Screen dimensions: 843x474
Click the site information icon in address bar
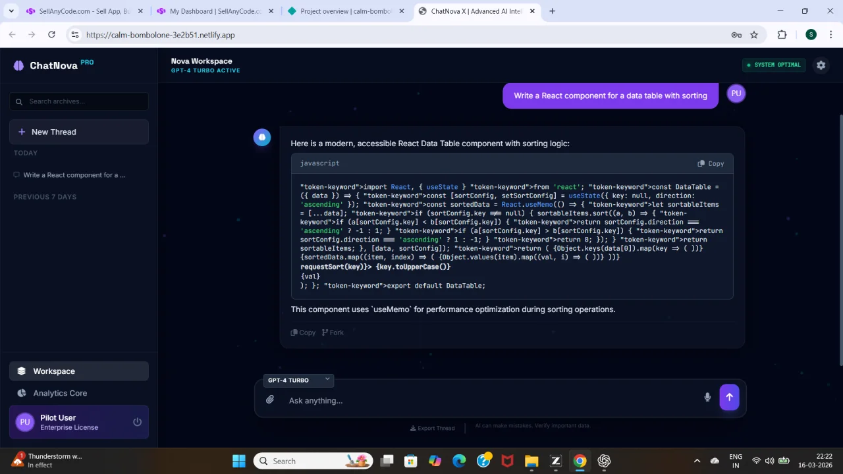click(x=75, y=35)
